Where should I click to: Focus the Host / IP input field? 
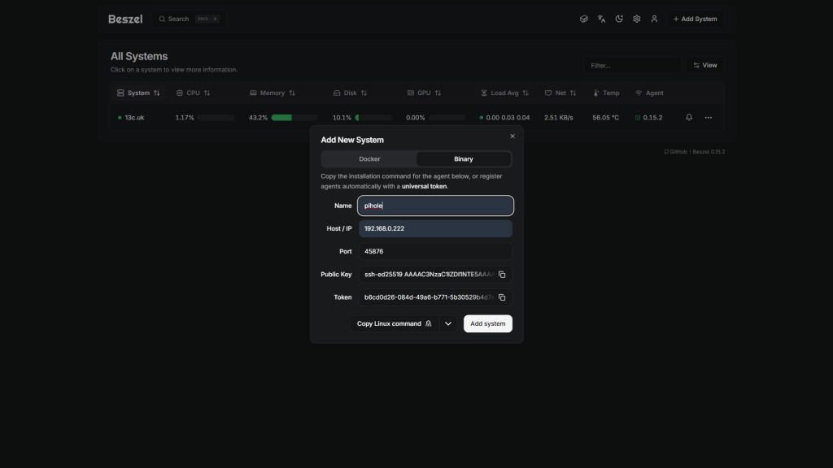coord(435,229)
